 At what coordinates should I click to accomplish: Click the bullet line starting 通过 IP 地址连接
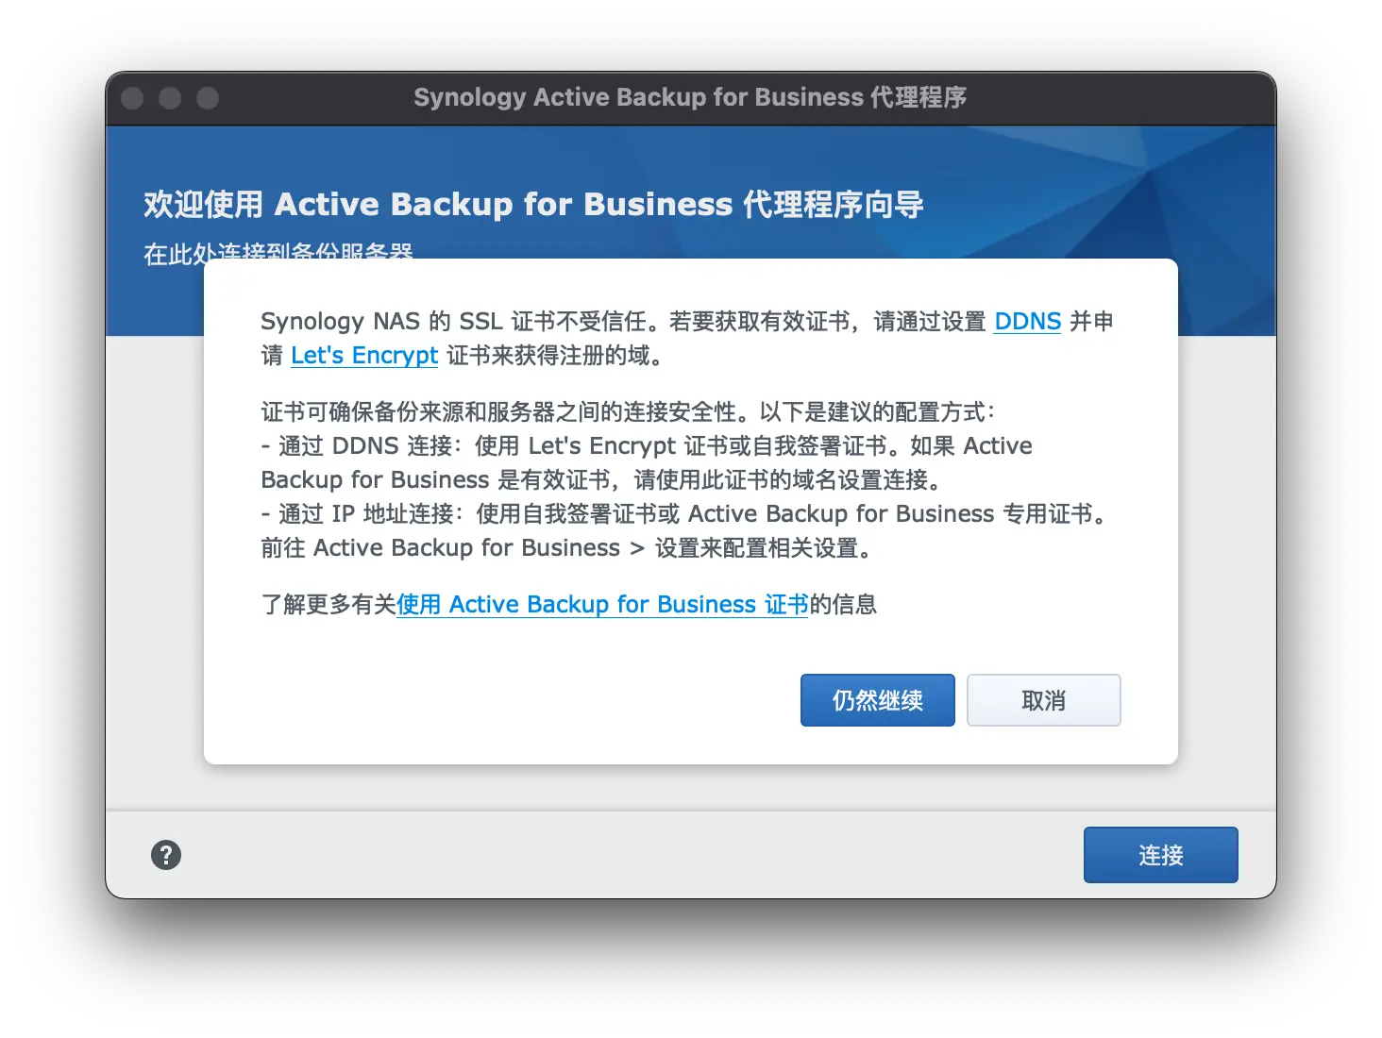684,514
